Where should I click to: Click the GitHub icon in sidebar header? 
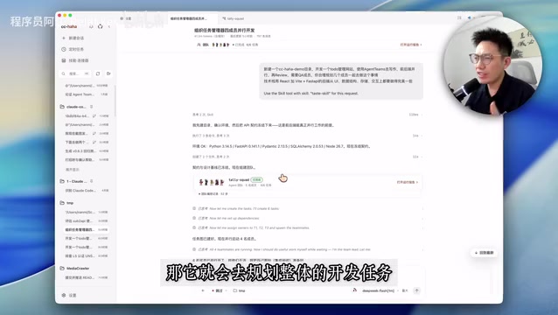pos(100,27)
